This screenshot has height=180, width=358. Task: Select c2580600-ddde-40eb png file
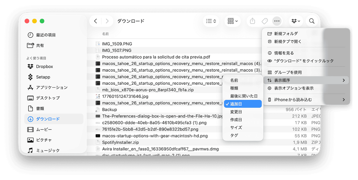click(x=154, y=123)
